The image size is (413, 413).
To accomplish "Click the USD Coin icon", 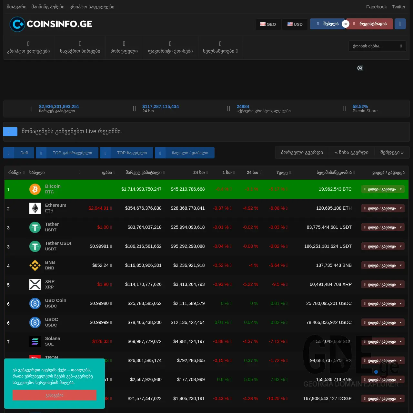I will point(35,303).
